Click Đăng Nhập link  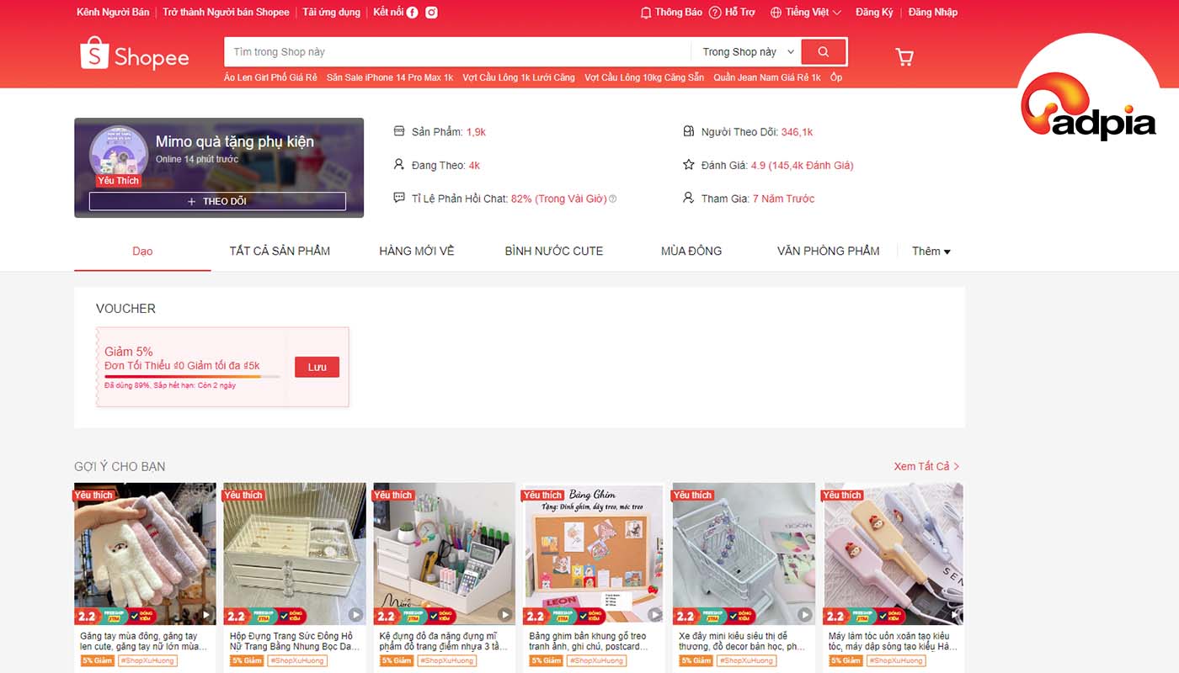point(933,13)
